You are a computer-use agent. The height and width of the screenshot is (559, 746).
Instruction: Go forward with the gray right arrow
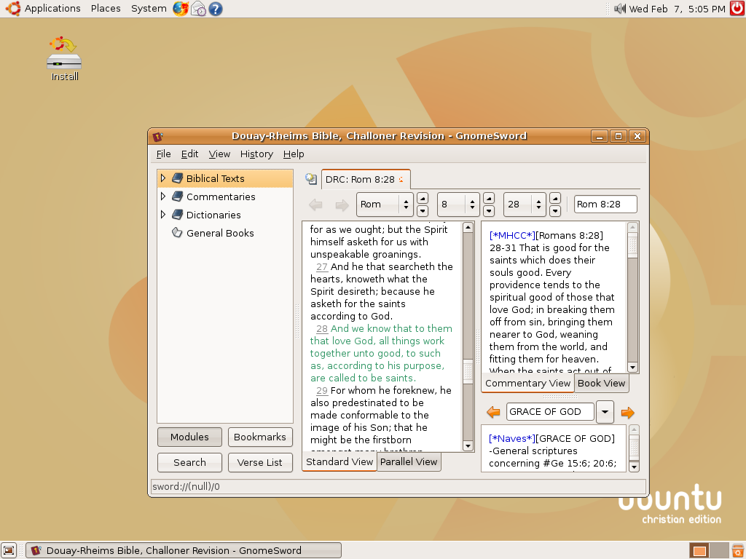point(342,205)
